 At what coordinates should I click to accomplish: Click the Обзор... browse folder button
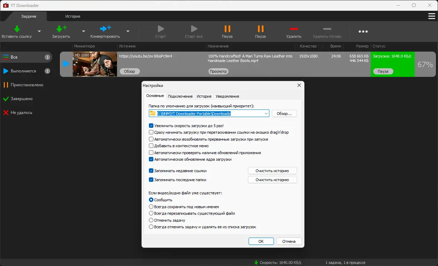click(284, 113)
